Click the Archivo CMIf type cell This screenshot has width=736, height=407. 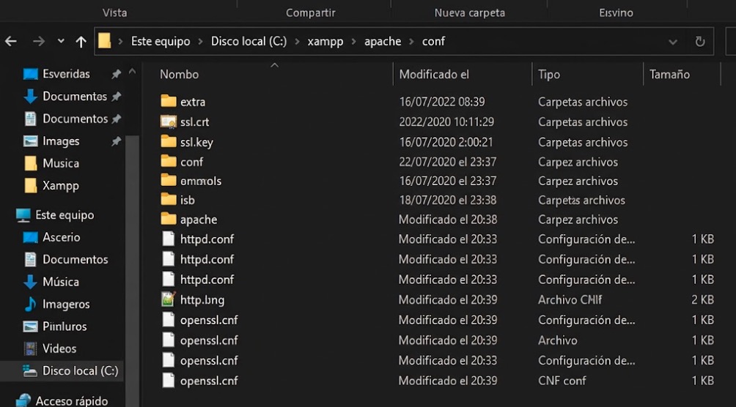[x=570, y=299]
